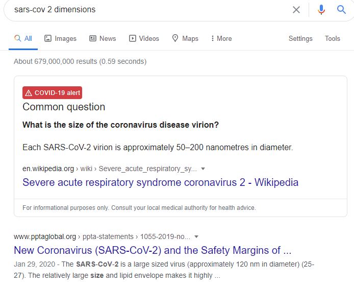Clear search text with X icon
The height and width of the screenshot is (286, 354).
point(296,10)
